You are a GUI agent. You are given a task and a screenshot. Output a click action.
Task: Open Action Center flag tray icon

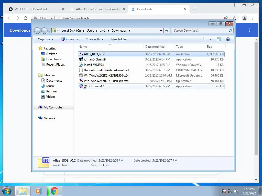224,191
